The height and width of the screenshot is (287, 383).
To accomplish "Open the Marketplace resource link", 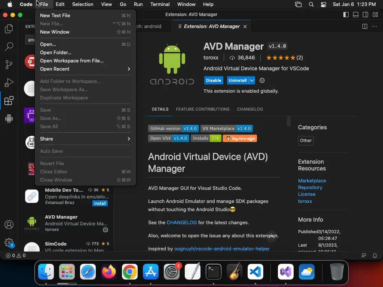I will [312, 180].
